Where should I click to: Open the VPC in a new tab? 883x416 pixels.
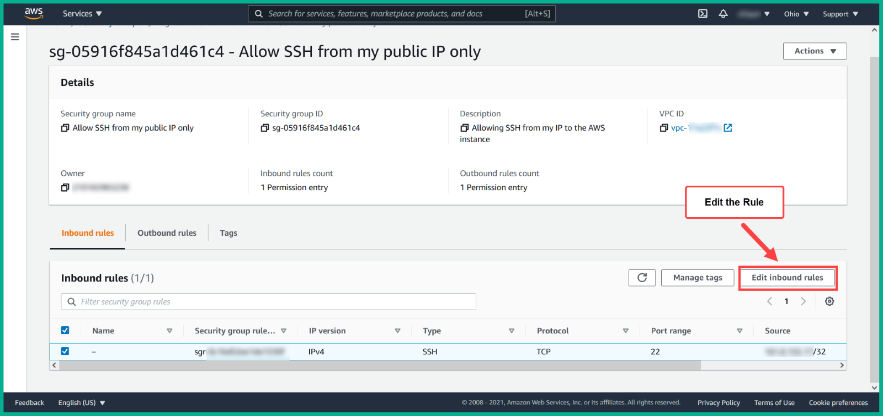coord(728,128)
